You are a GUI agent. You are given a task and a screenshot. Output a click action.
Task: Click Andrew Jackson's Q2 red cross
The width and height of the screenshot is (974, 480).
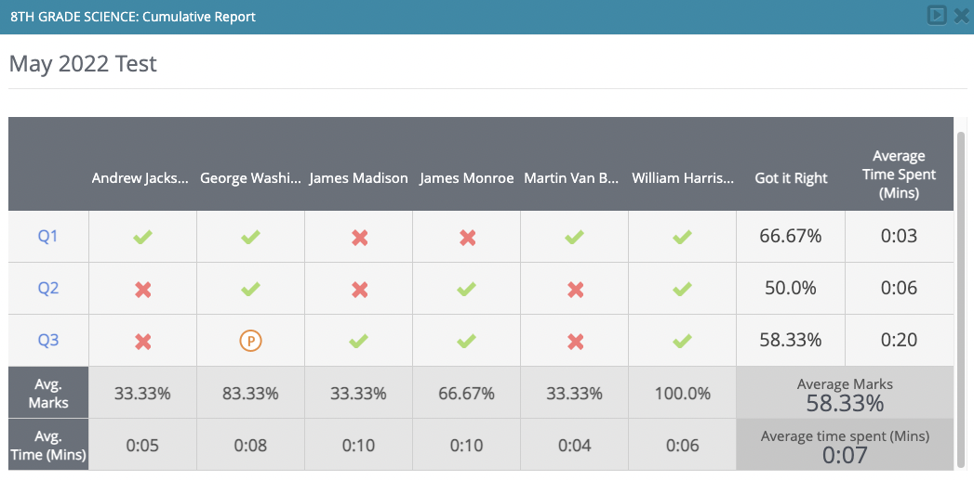point(142,289)
